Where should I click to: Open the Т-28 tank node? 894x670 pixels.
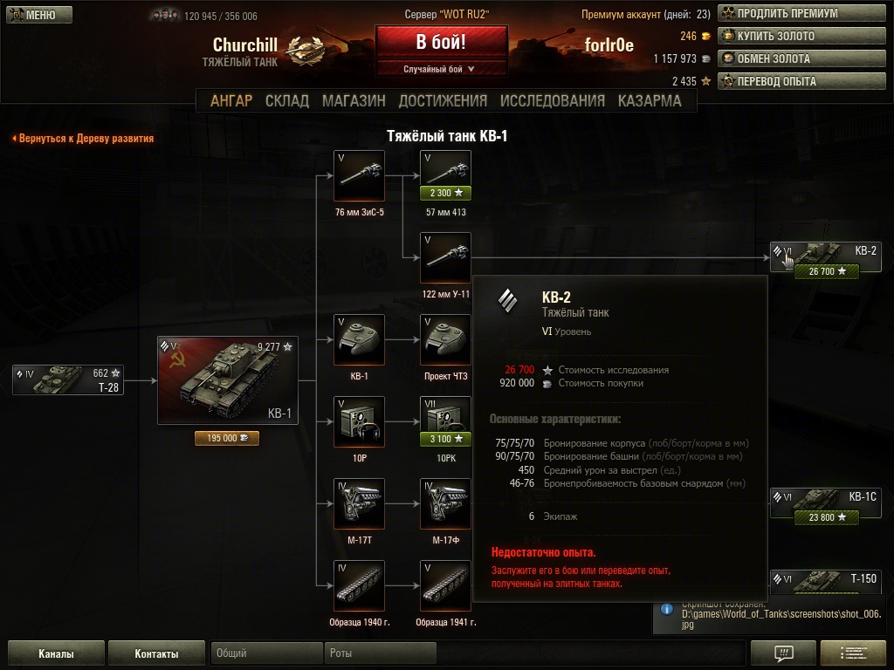(x=68, y=380)
